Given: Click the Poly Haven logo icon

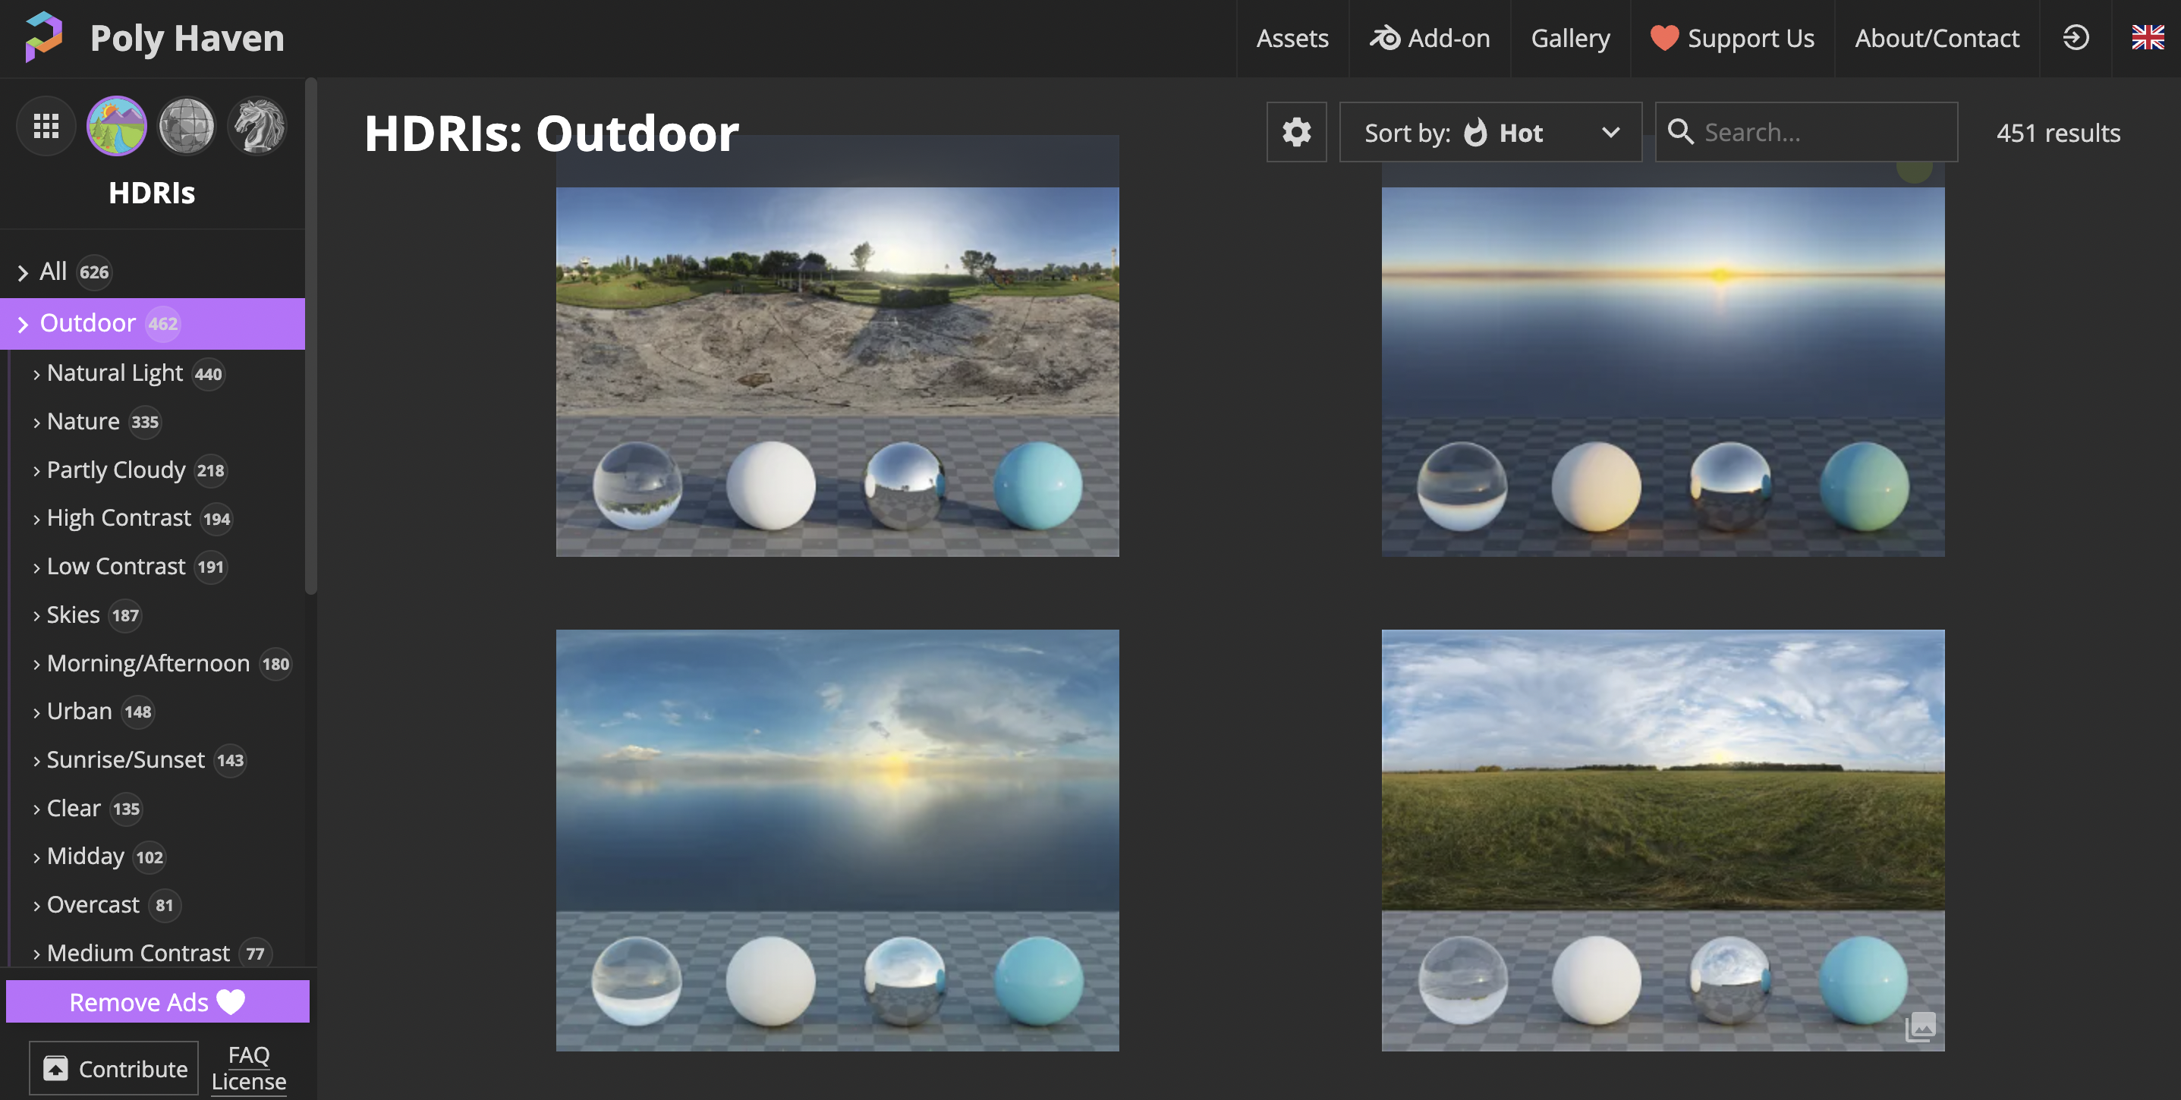Looking at the screenshot, I should [x=44, y=37].
